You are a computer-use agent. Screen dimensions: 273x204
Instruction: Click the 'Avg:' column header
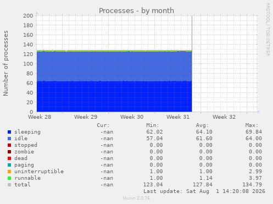[x=202, y=125]
